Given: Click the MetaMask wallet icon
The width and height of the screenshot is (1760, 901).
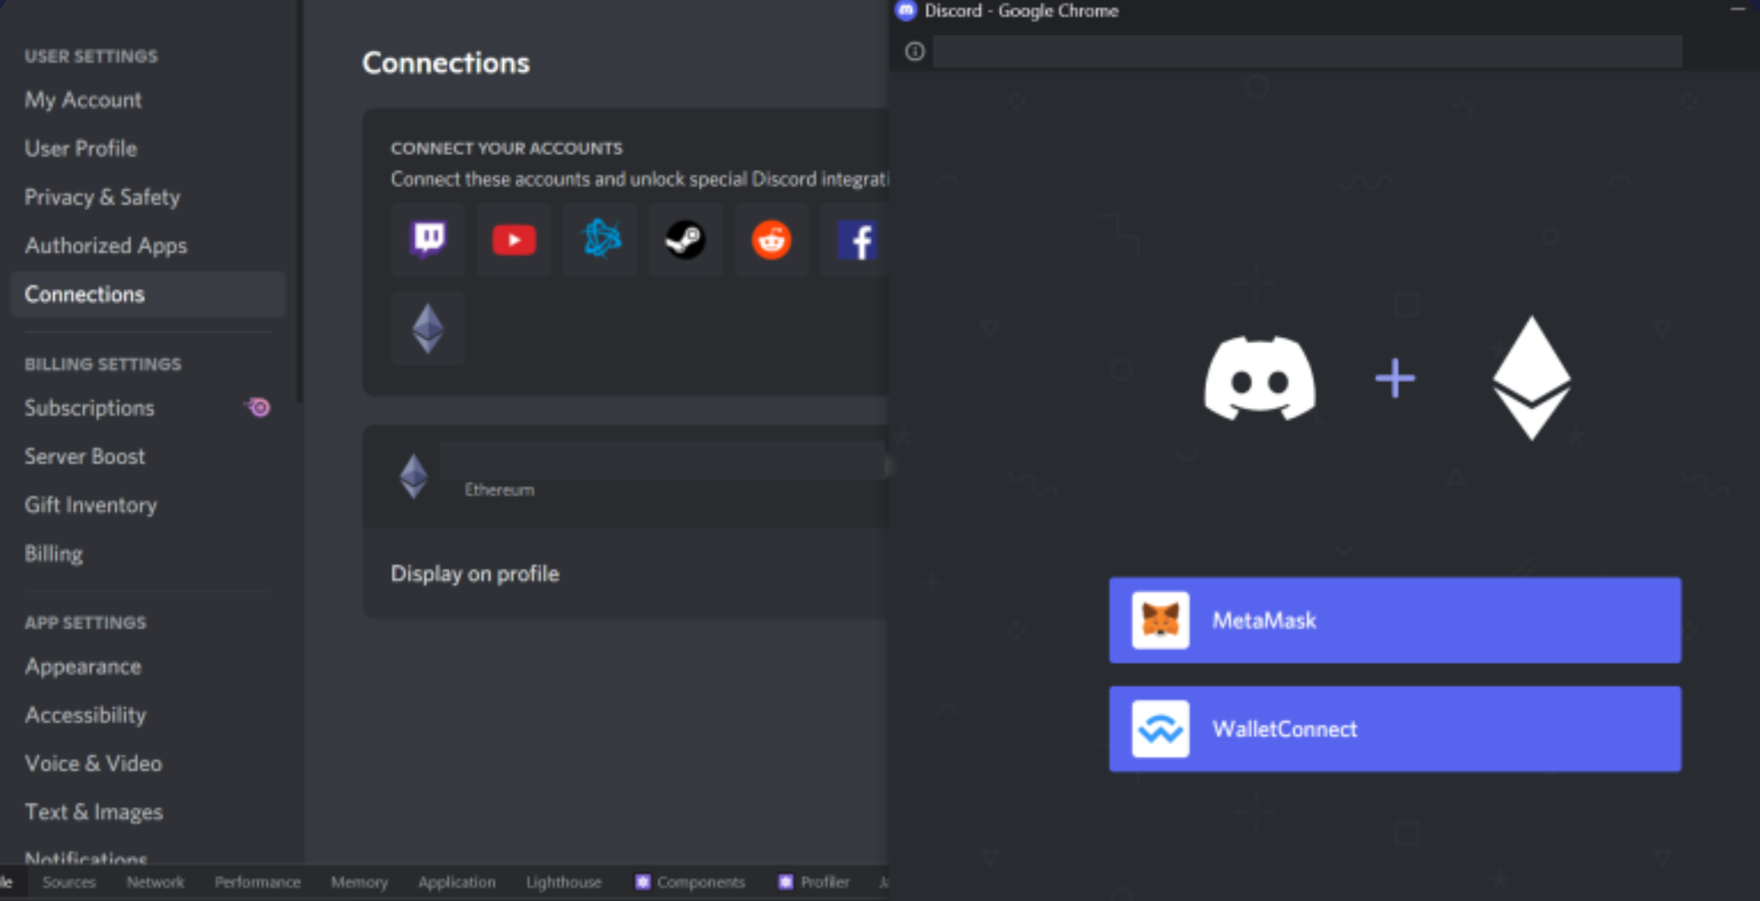Looking at the screenshot, I should pyautogui.click(x=1161, y=619).
